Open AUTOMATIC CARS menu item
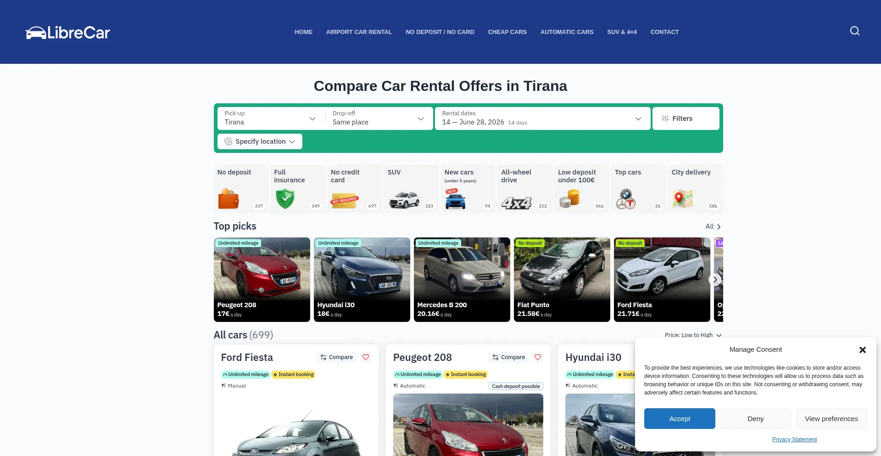Image resolution: width=881 pixels, height=456 pixels. click(x=567, y=32)
